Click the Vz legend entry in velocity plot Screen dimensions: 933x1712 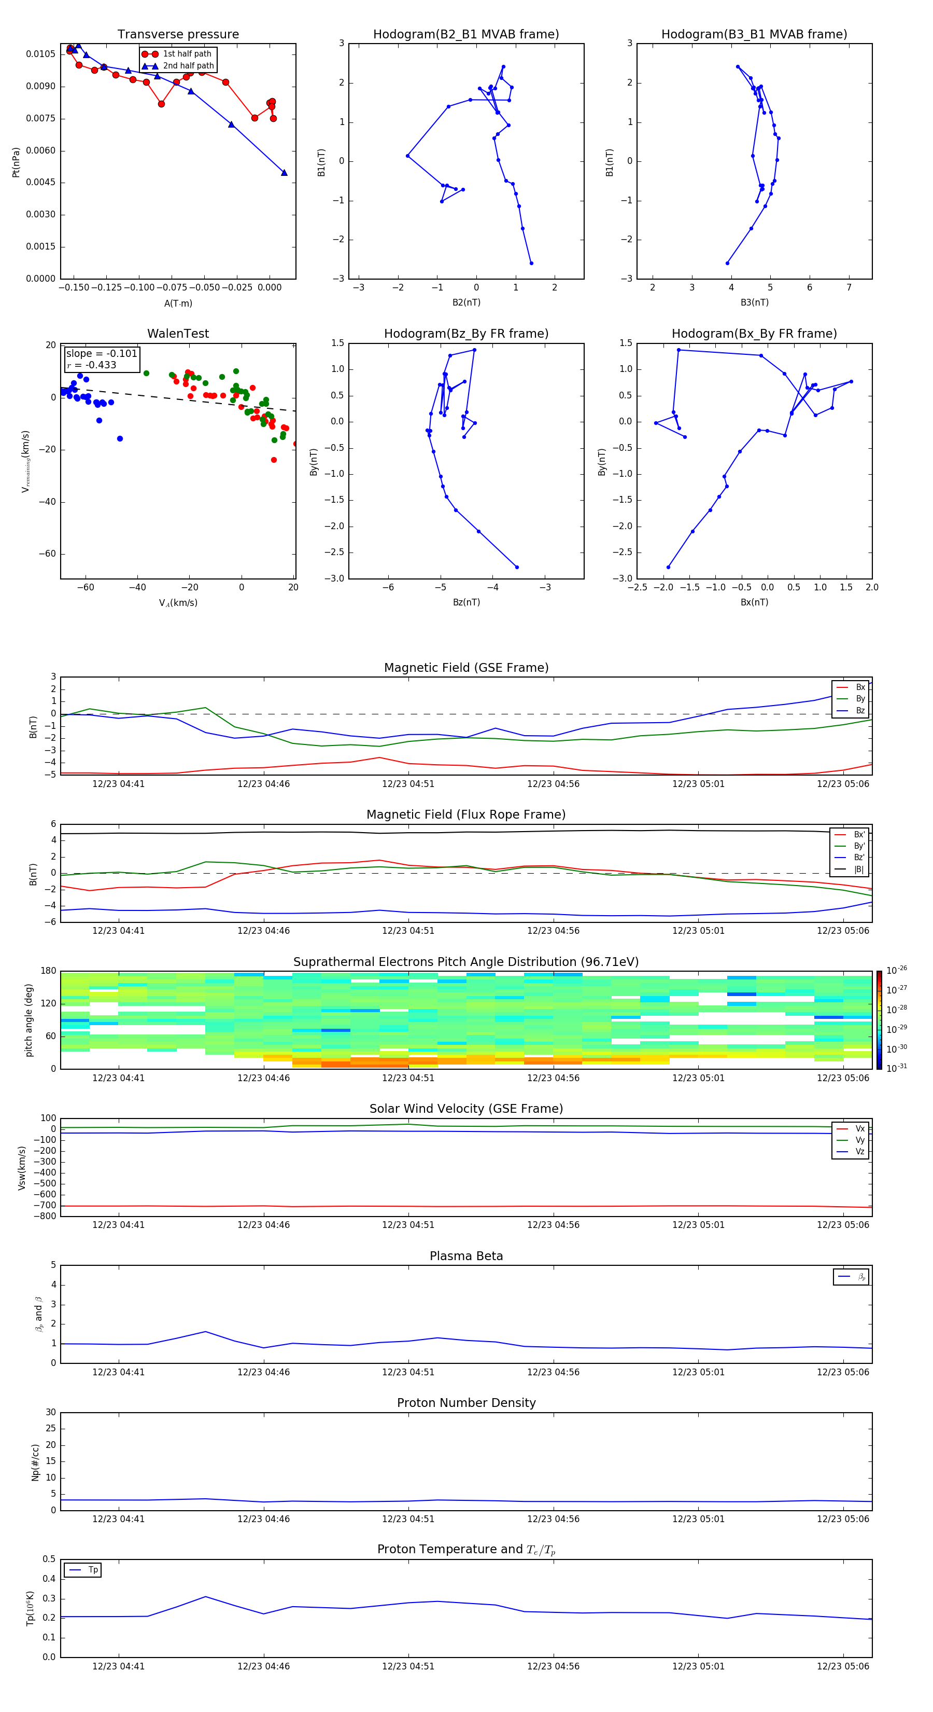point(851,1152)
